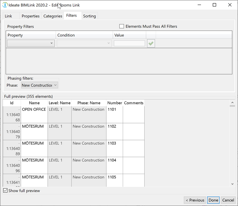Image resolution: width=238 pixels, height=206 pixels.
Task: Click the preview scrollbar up arrow
Action: [x=232, y=103]
